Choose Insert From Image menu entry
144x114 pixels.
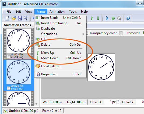click(x=61, y=23)
